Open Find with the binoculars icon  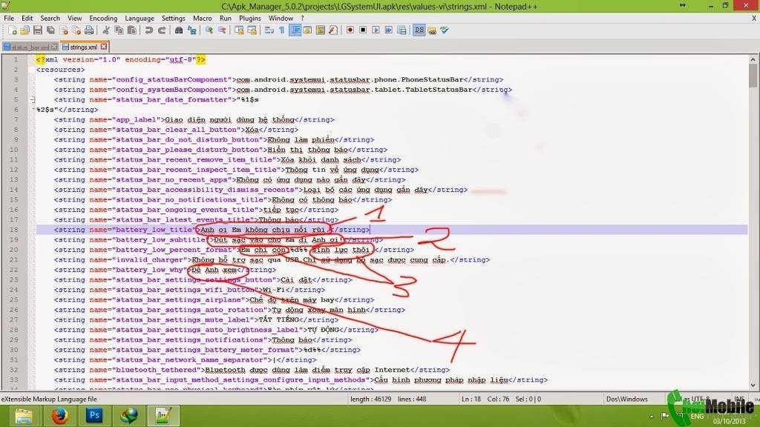pos(179,30)
